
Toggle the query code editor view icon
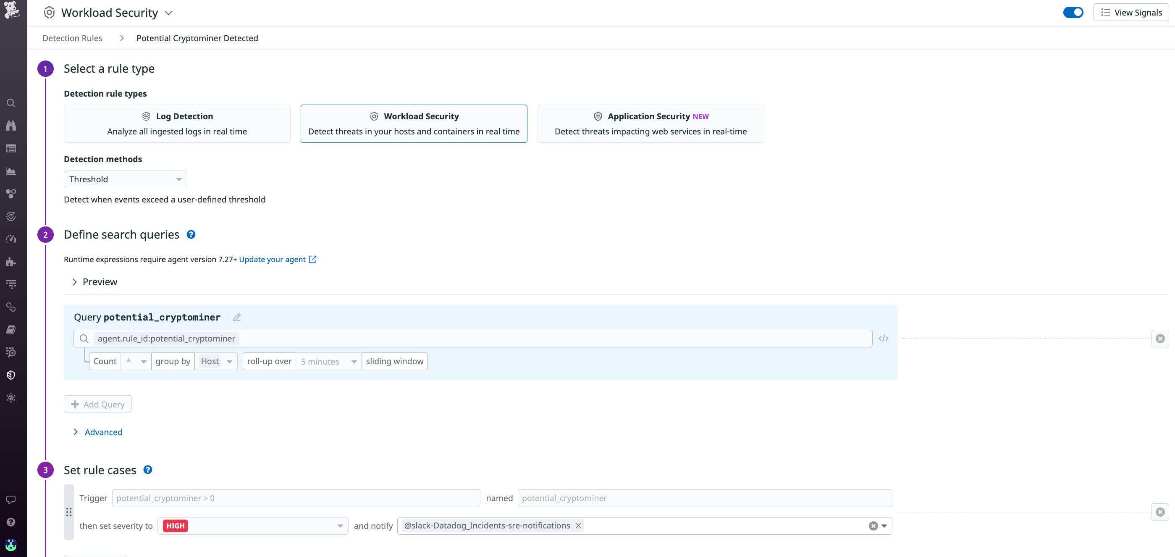click(x=883, y=339)
